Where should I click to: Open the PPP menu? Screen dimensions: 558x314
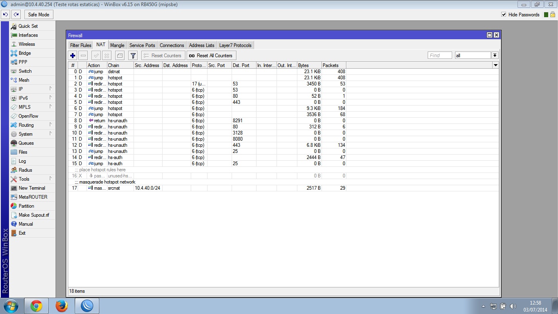pyautogui.click(x=32, y=62)
